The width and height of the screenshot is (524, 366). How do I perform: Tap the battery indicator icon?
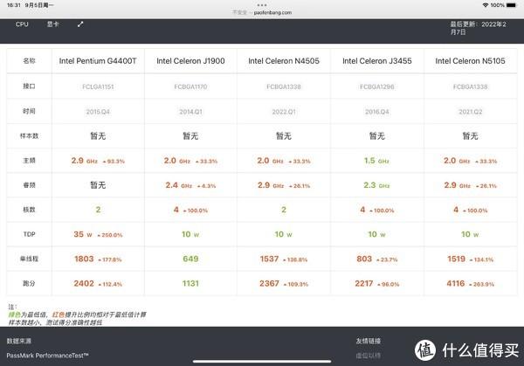(511, 5)
